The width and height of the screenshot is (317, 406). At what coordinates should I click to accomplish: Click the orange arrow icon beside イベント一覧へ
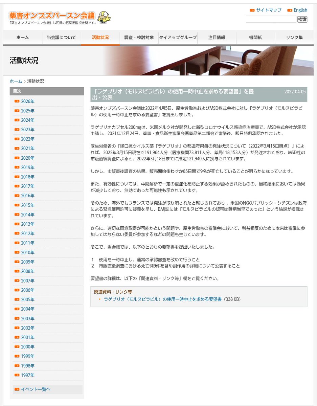(17, 389)
